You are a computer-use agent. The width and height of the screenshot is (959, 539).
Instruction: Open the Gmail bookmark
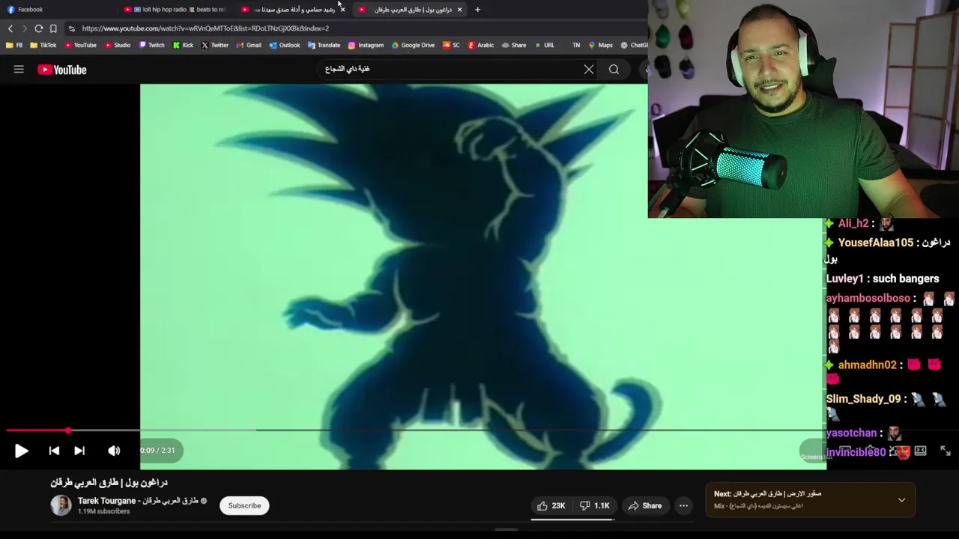[248, 45]
